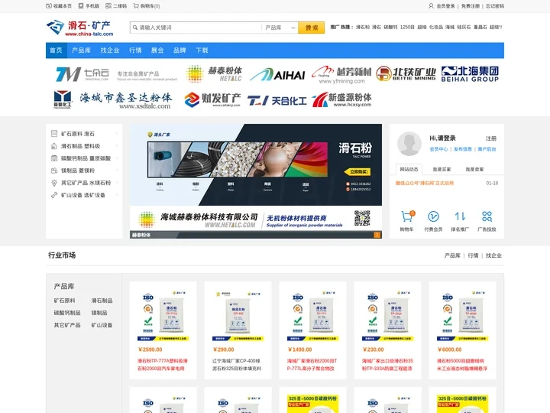
Task: Open the 财发矿产 sponsor logo
Action: (x=212, y=99)
